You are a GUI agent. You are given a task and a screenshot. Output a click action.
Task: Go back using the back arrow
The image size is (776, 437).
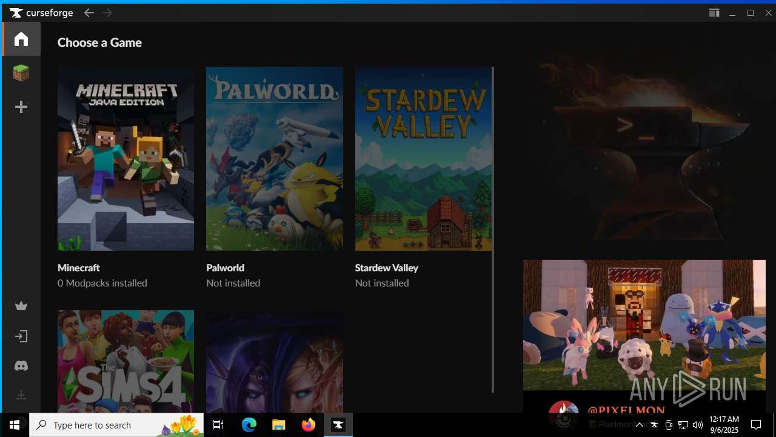click(x=89, y=13)
